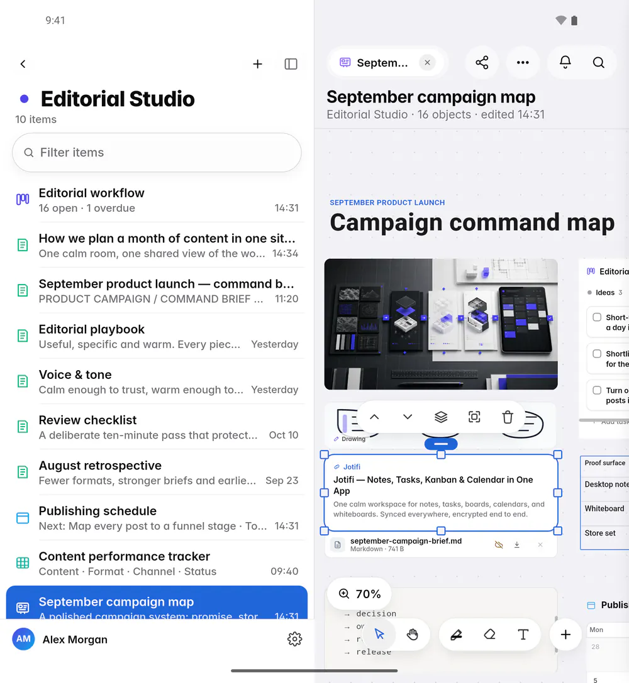The width and height of the screenshot is (629, 683).
Task: Click the 'SEPTEMBER PRODUCT LAUNCH' label
Action: [x=387, y=202]
